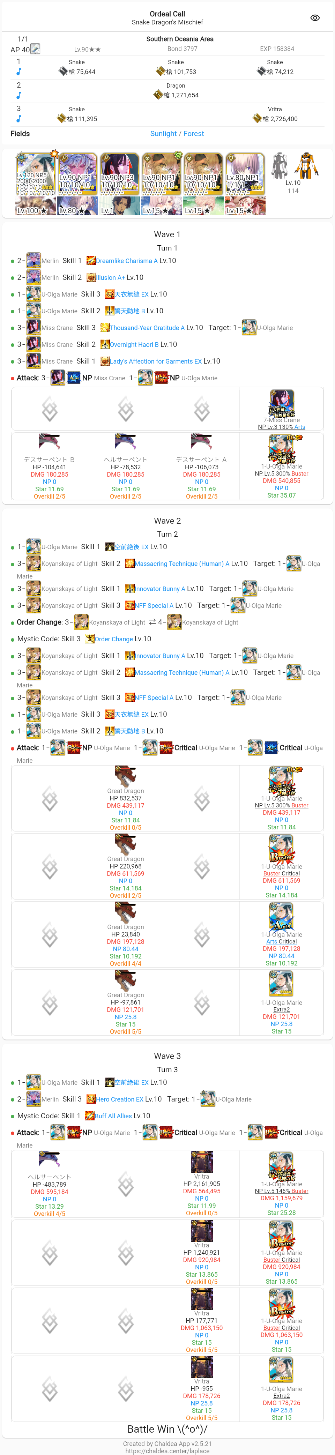This screenshot has width=335, height=1455.
Task: Toggle the eye visibility icon at top
Action: tap(315, 17)
